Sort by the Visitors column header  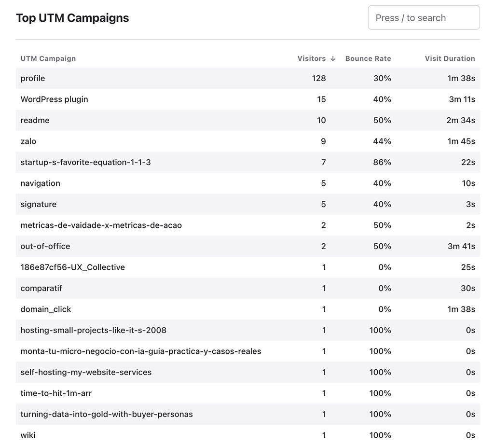pos(312,58)
